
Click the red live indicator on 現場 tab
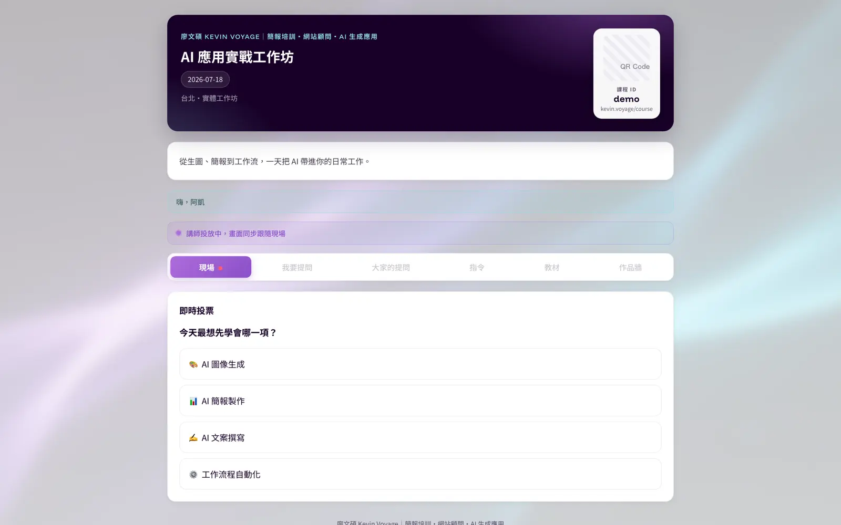[x=220, y=268]
